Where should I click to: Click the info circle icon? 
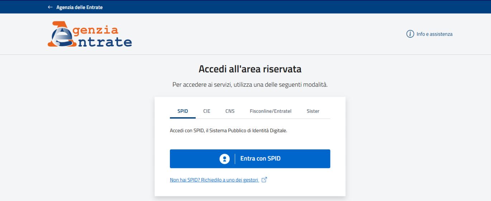[410, 34]
